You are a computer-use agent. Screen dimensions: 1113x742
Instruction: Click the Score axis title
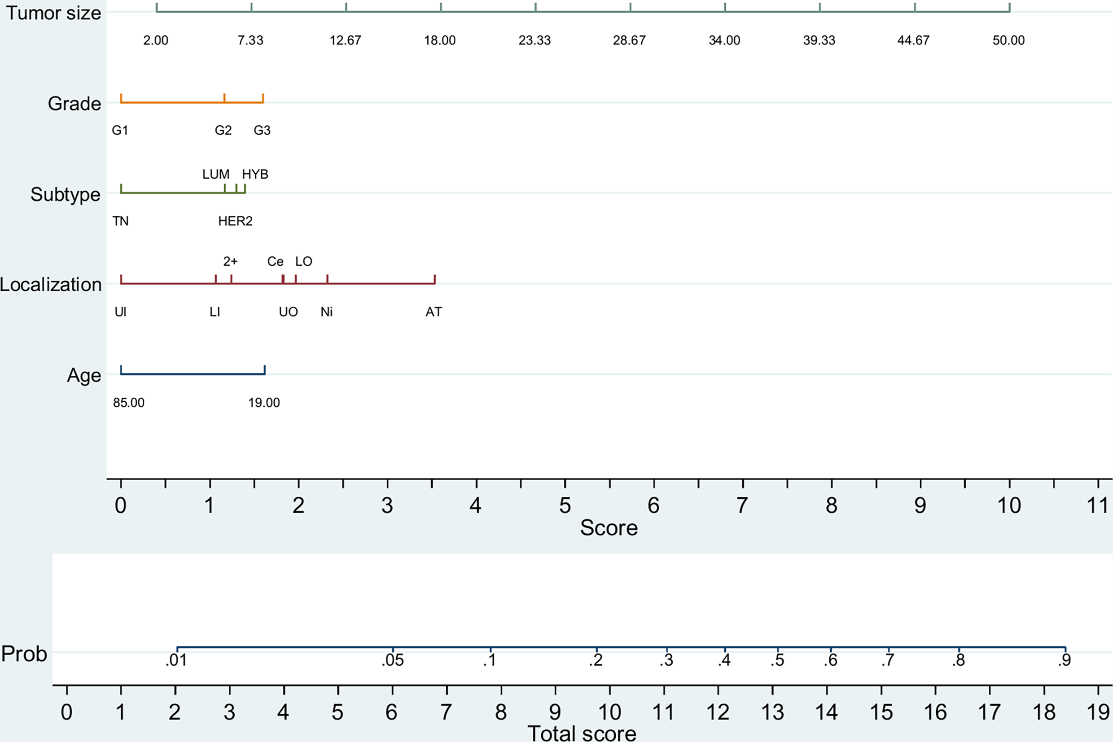(609, 527)
